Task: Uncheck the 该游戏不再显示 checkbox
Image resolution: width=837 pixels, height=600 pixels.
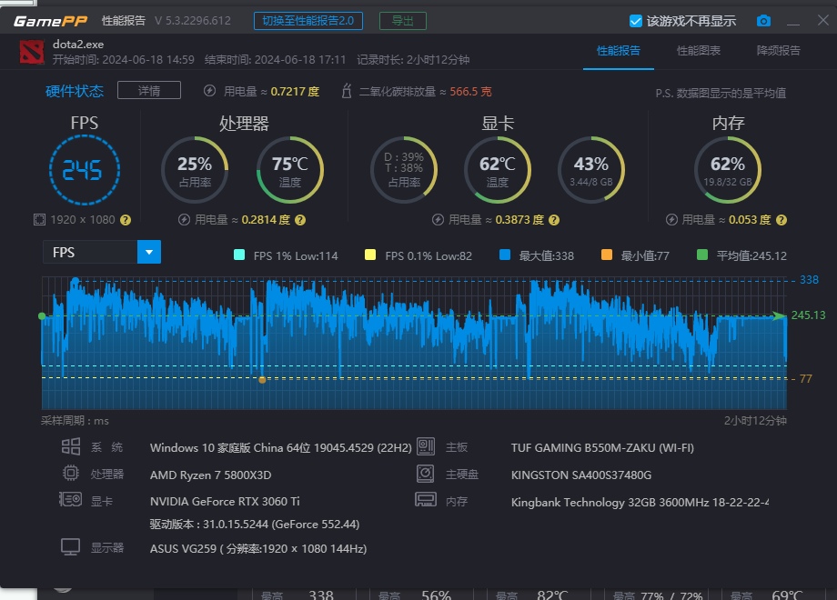Action: click(634, 19)
